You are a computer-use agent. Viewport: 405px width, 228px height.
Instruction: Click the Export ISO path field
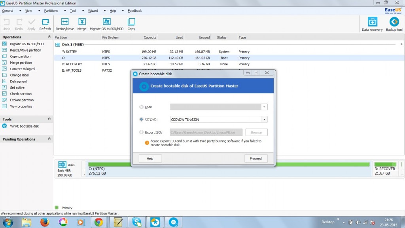206,132
